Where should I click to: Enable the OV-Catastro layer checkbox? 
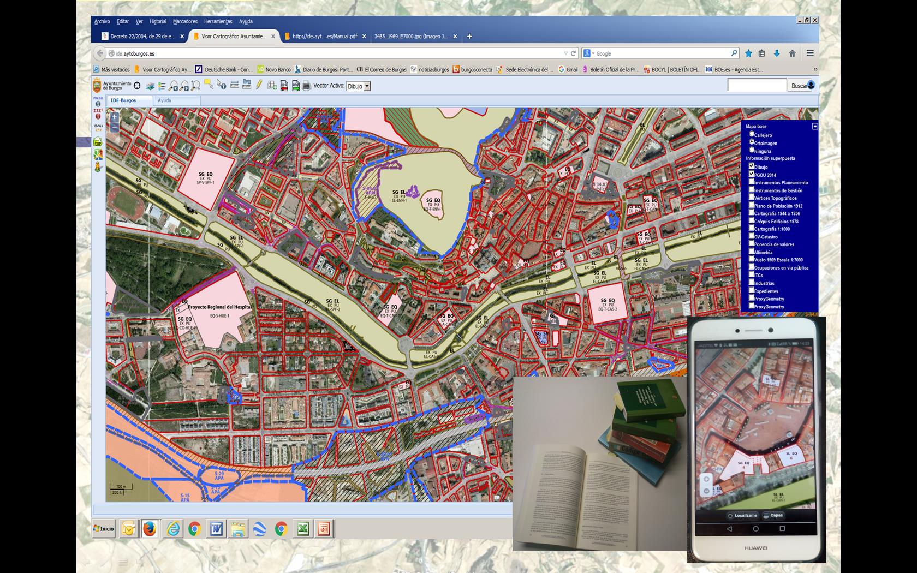pyautogui.click(x=752, y=236)
